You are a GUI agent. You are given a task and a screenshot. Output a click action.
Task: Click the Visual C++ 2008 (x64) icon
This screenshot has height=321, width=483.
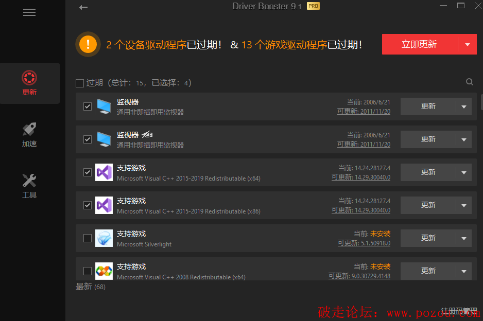pos(104,271)
